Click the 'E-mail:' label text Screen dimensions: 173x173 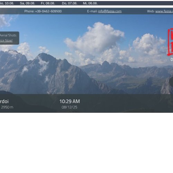[92, 11]
